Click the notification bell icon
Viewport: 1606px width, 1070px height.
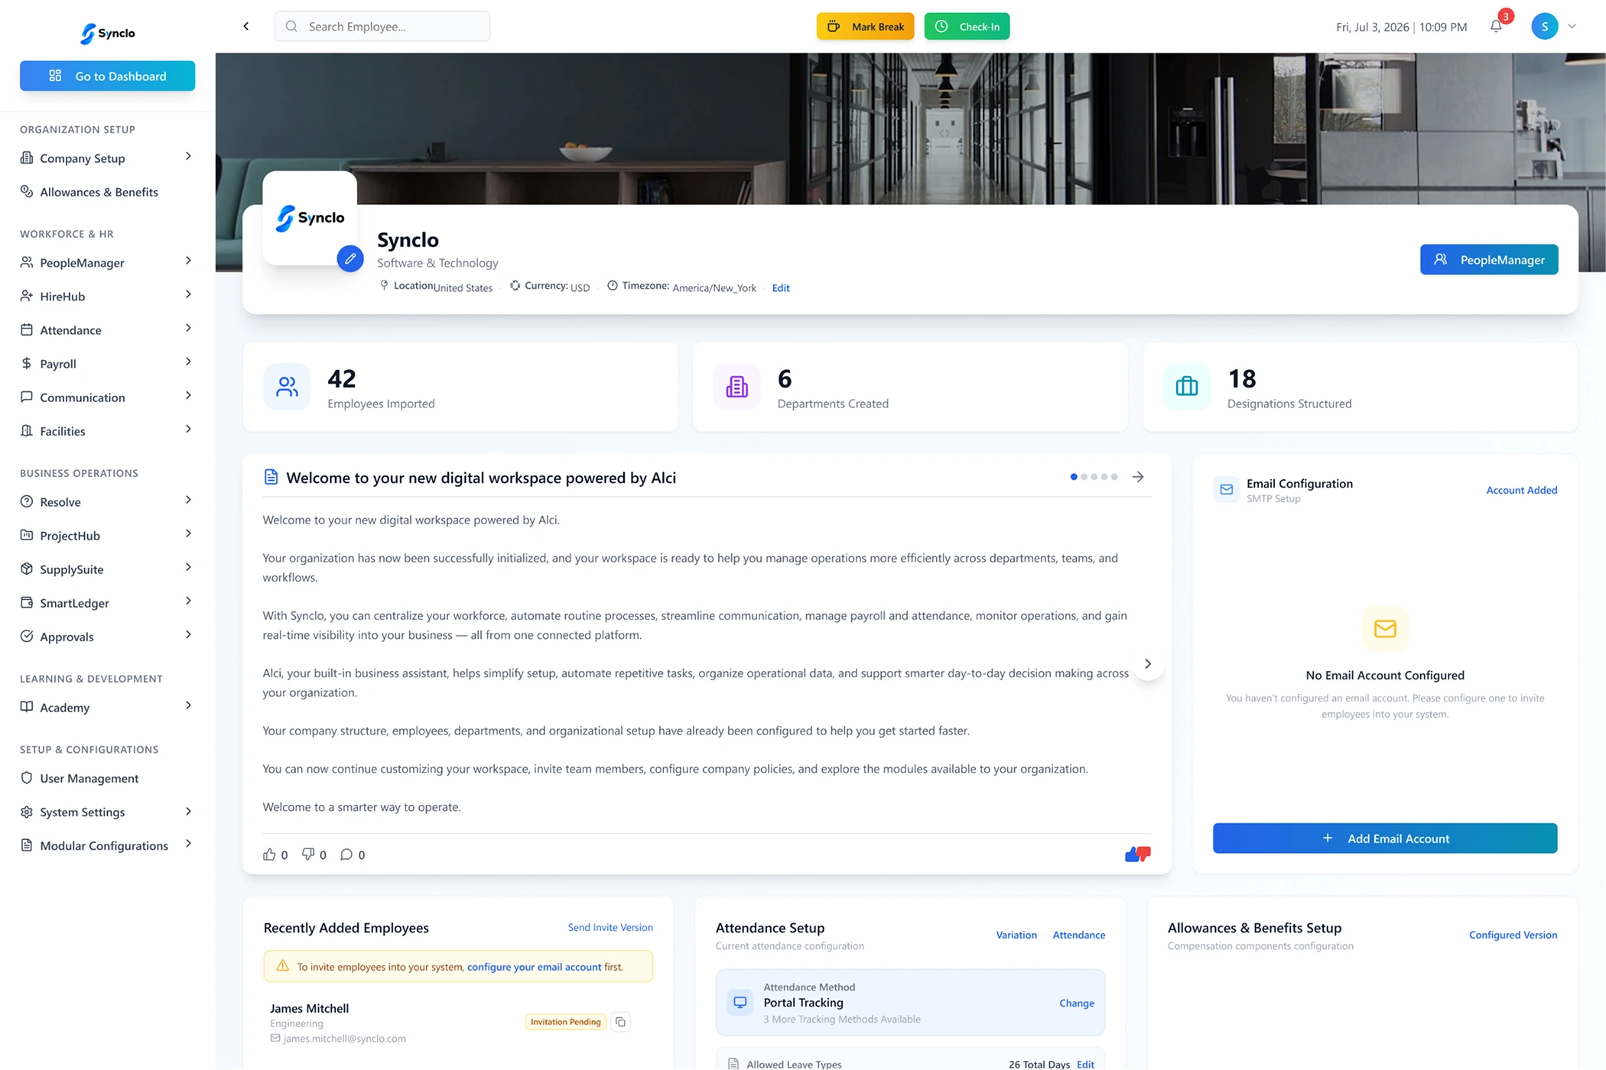[1496, 27]
